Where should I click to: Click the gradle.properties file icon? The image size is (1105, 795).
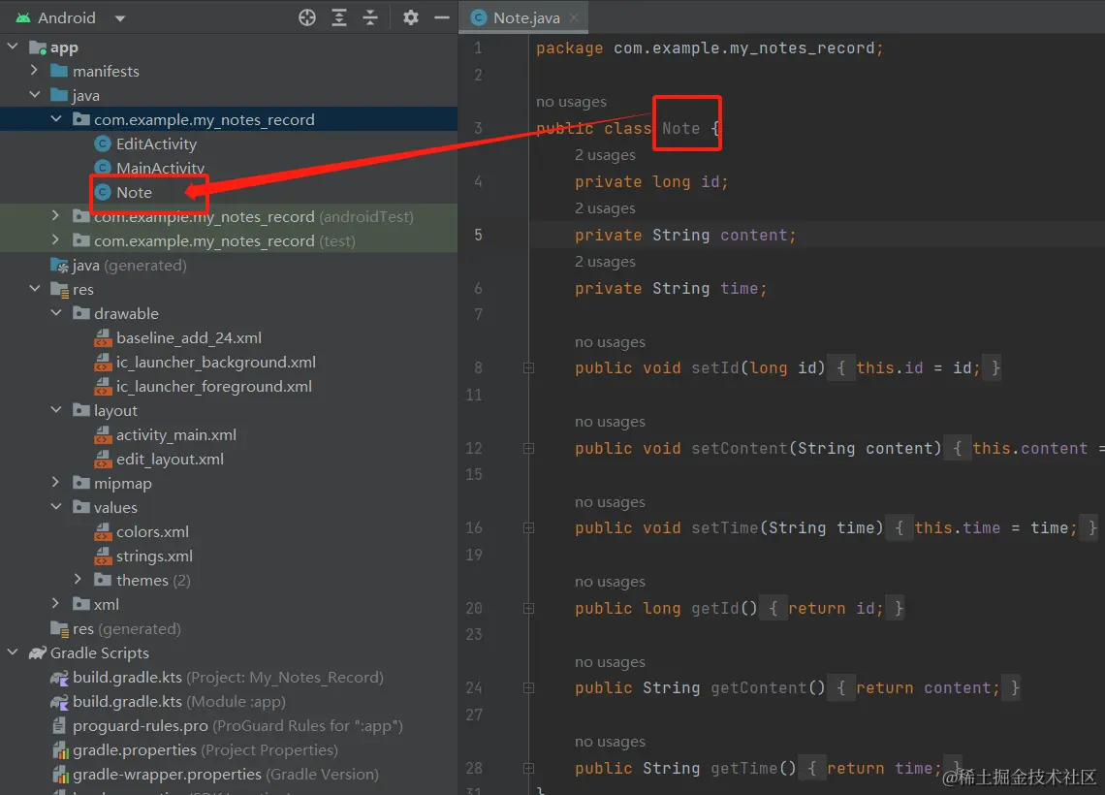(x=60, y=749)
